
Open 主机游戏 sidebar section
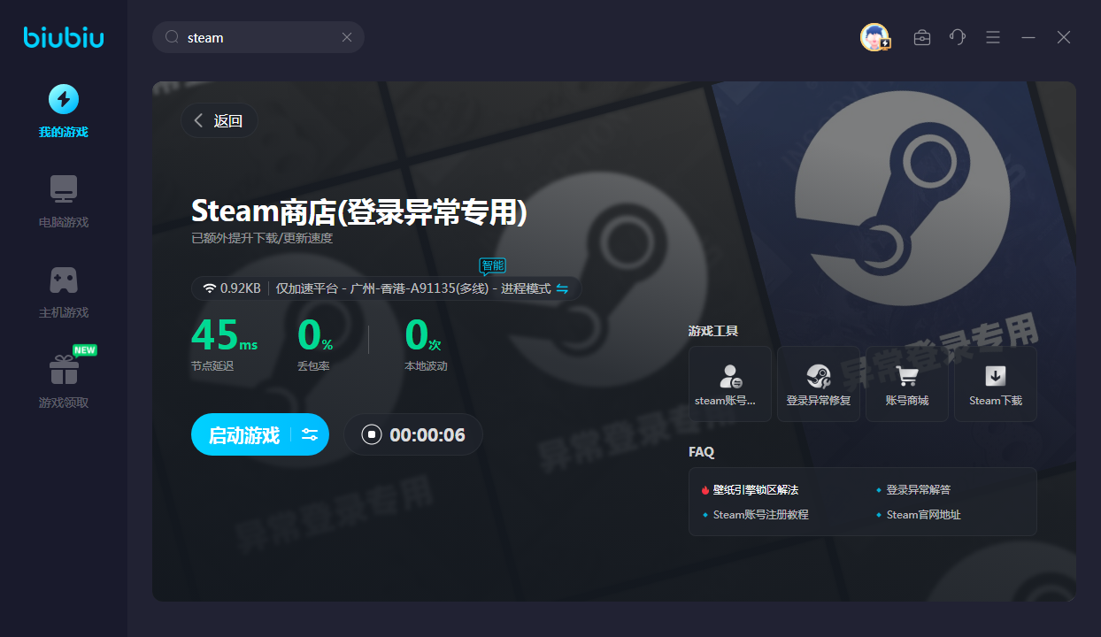click(x=63, y=291)
